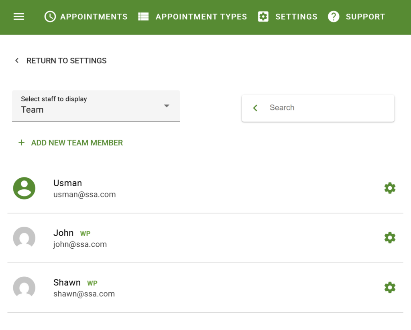Open the Support menu item
The image size is (411, 330).
click(356, 17)
